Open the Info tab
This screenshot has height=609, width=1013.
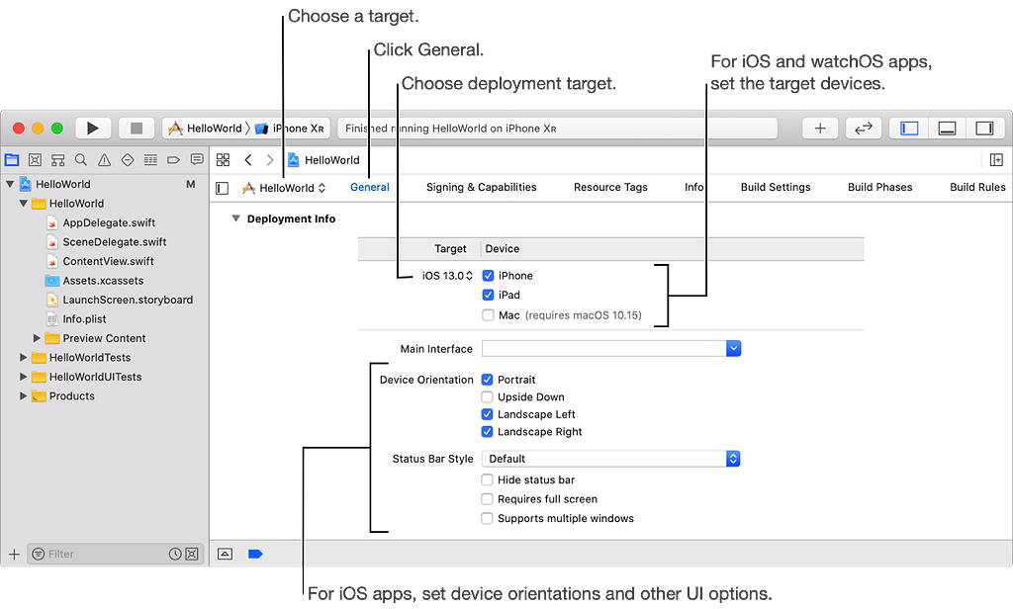click(x=693, y=187)
